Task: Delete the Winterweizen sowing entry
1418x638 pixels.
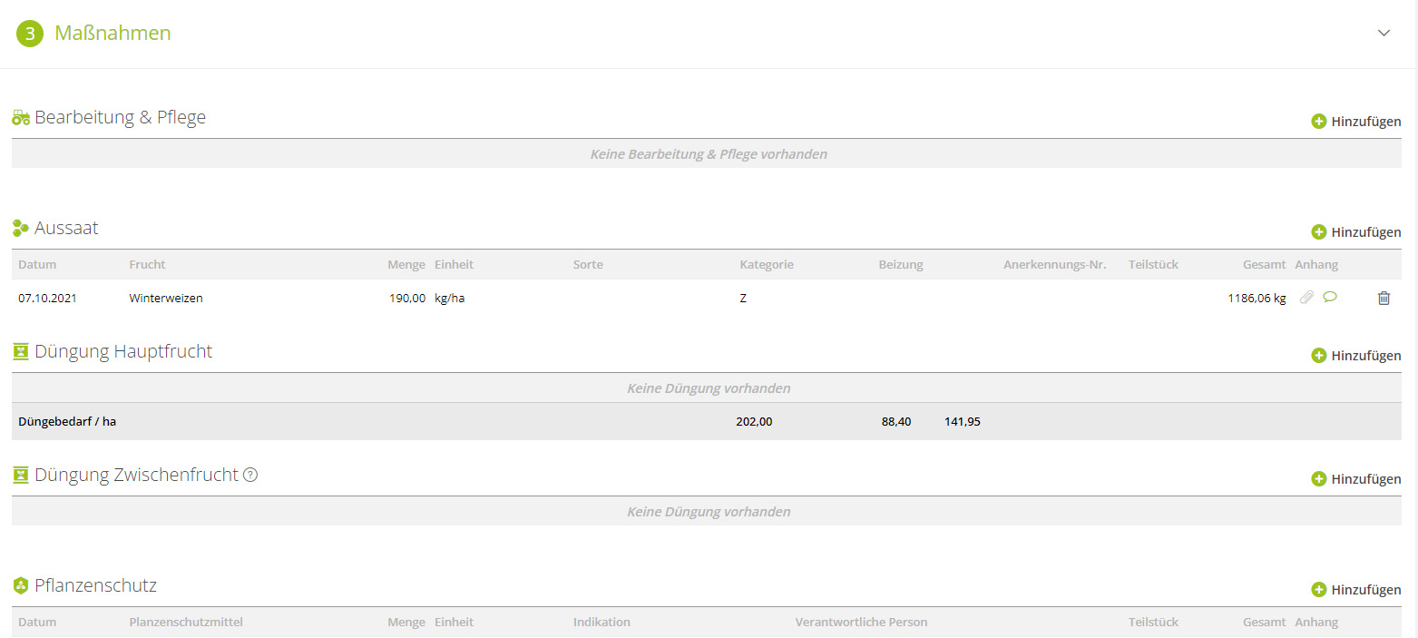Action: pos(1384,298)
